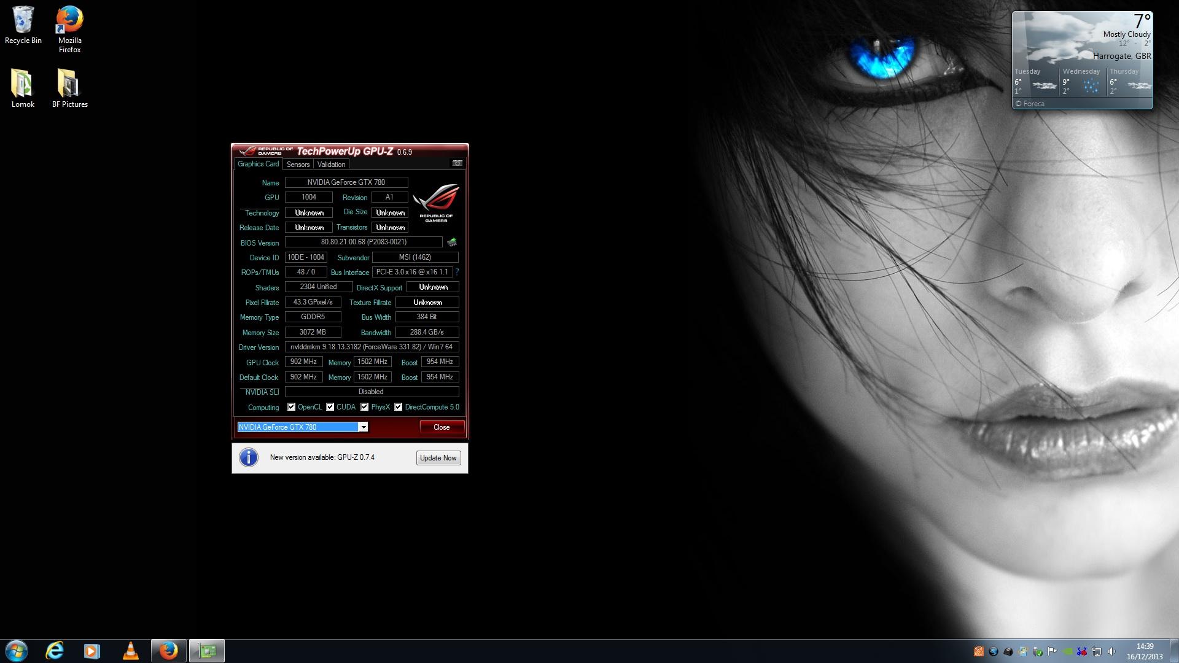This screenshot has height=663, width=1179.
Task: Click the Device ID 10DE - 1004 value
Action: (x=306, y=257)
